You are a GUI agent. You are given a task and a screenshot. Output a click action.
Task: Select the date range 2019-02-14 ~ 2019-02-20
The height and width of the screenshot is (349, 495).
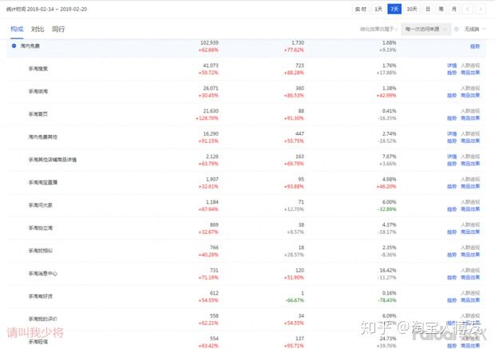coord(57,9)
